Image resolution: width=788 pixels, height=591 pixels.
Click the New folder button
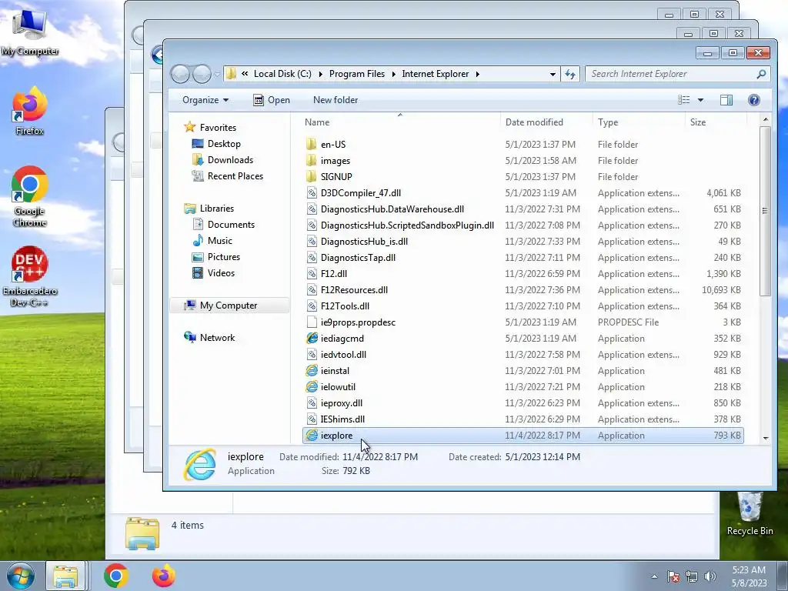[336, 100]
